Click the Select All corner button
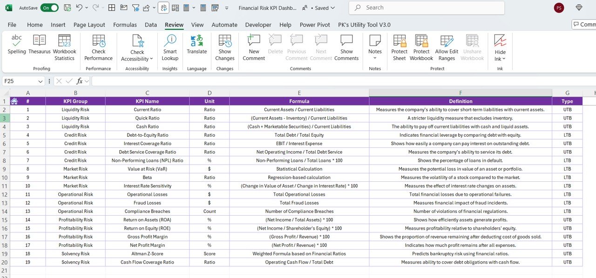The height and width of the screenshot is (278, 596). (x=5, y=93)
